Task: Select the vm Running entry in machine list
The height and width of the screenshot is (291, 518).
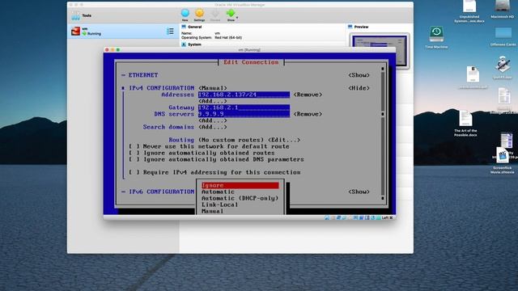Action: 123,31
